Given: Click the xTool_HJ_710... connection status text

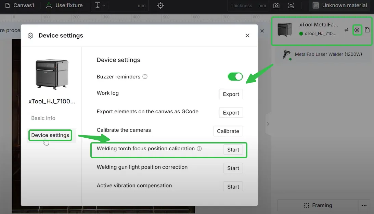Looking at the screenshot, I should (x=320, y=34).
